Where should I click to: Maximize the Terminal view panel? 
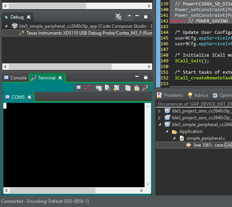click(146, 77)
